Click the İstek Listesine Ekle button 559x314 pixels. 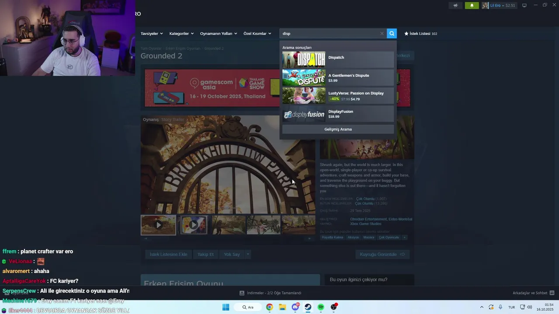pyautogui.click(x=169, y=254)
